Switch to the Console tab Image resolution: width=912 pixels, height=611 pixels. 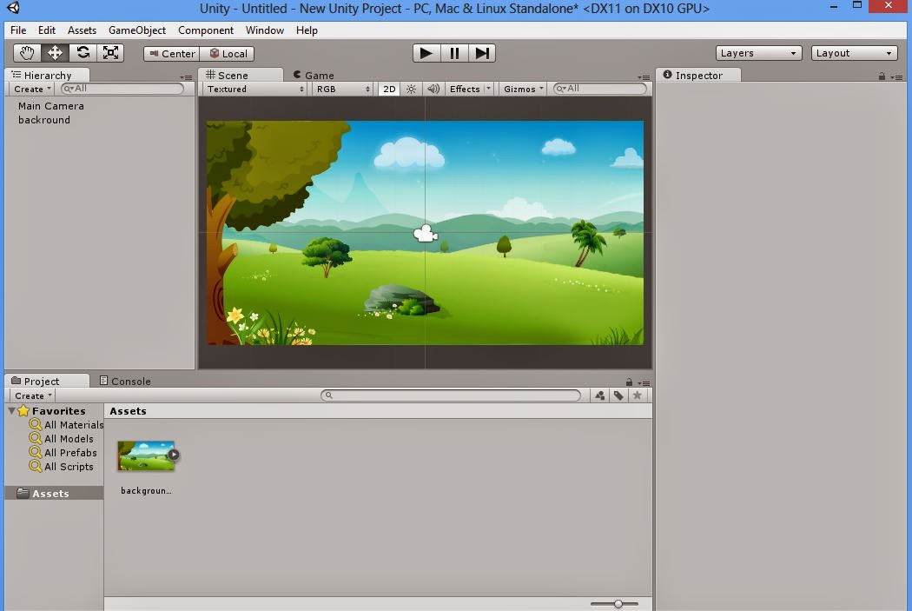click(125, 382)
